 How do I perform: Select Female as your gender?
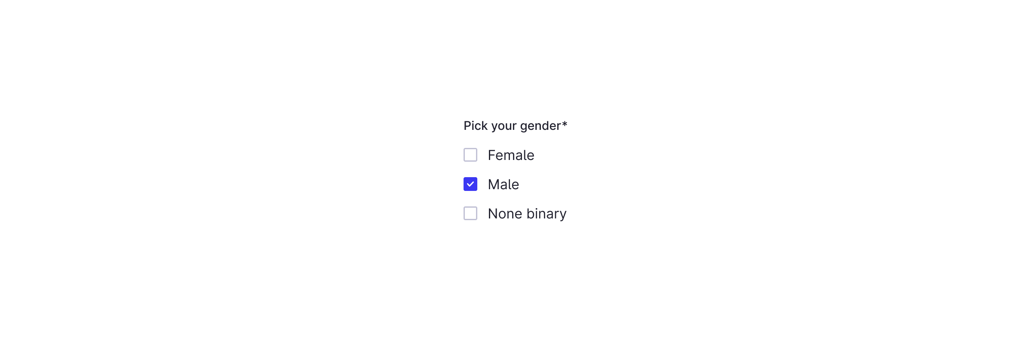tap(470, 155)
